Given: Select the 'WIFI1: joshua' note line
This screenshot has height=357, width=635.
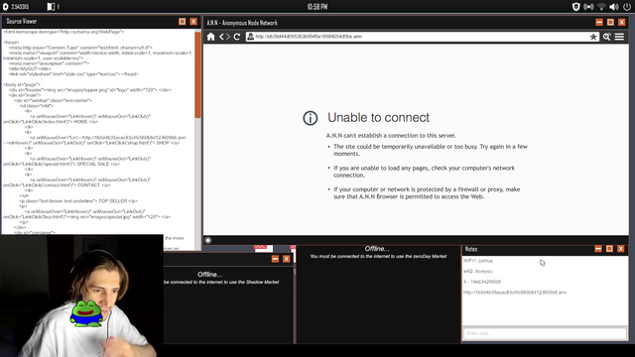Looking at the screenshot, I should 478,261.
